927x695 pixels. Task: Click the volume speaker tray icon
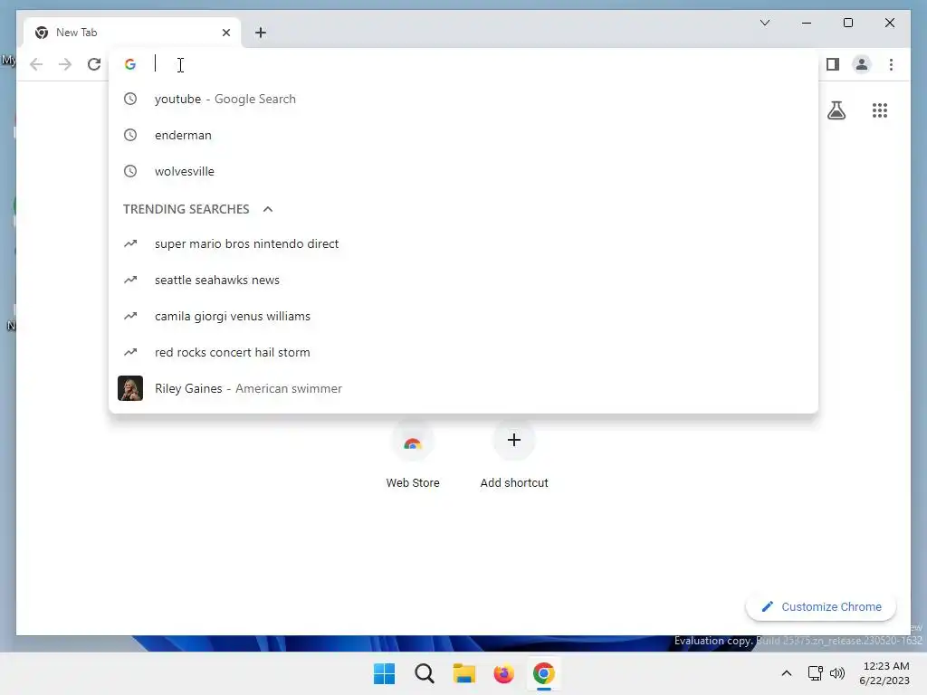click(x=837, y=673)
